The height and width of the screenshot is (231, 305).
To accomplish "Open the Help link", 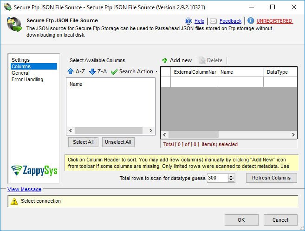I will [199, 21].
